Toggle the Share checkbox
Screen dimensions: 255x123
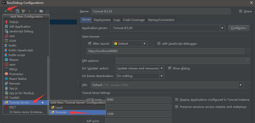pyautogui.click(x=241, y=12)
